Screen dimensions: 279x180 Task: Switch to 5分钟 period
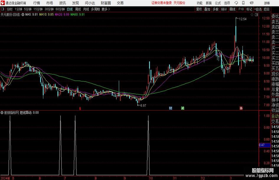28,9
